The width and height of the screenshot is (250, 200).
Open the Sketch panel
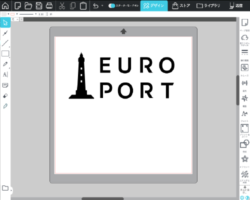(244, 174)
